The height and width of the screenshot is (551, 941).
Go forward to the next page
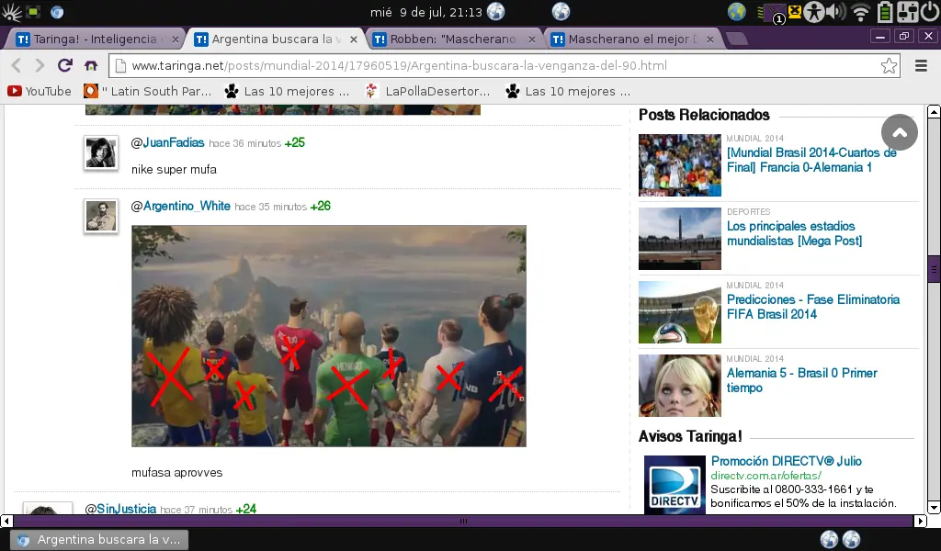40,65
